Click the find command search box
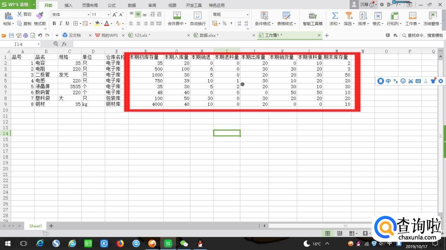 422,35
